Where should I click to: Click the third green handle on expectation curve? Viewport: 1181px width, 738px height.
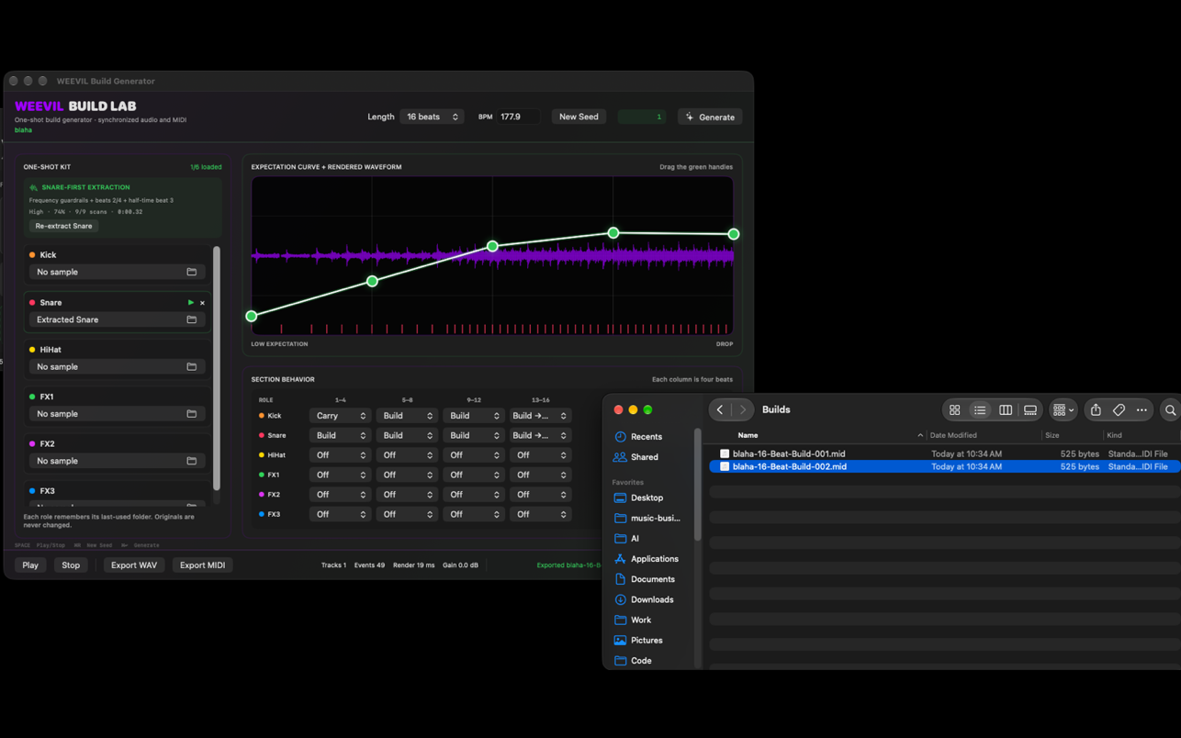click(492, 246)
